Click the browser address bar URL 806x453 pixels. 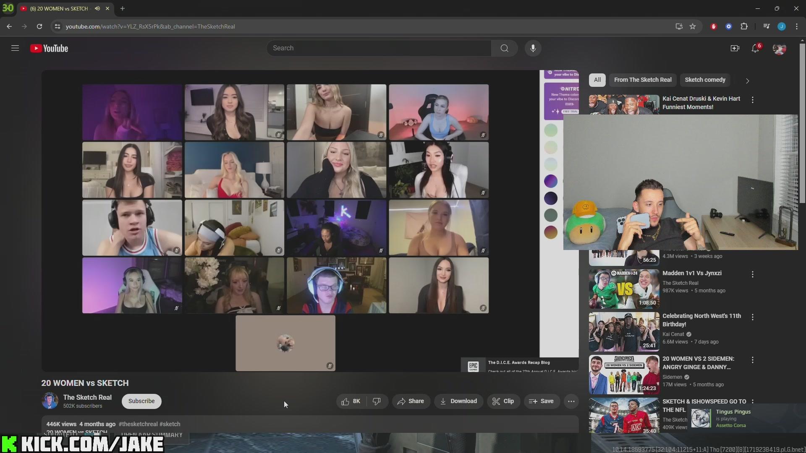pyautogui.click(x=150, y=26)
